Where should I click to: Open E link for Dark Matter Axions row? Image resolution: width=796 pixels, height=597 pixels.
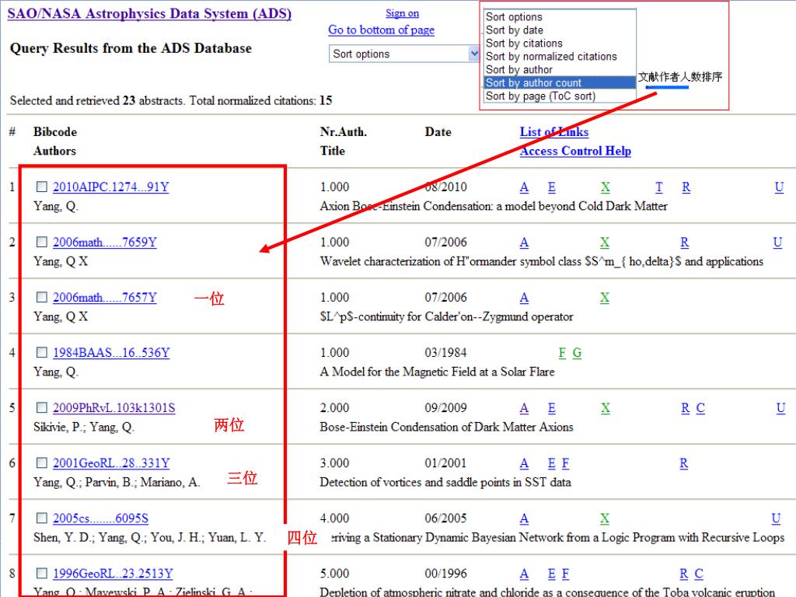pyautogui.click(x=552, y=408)
